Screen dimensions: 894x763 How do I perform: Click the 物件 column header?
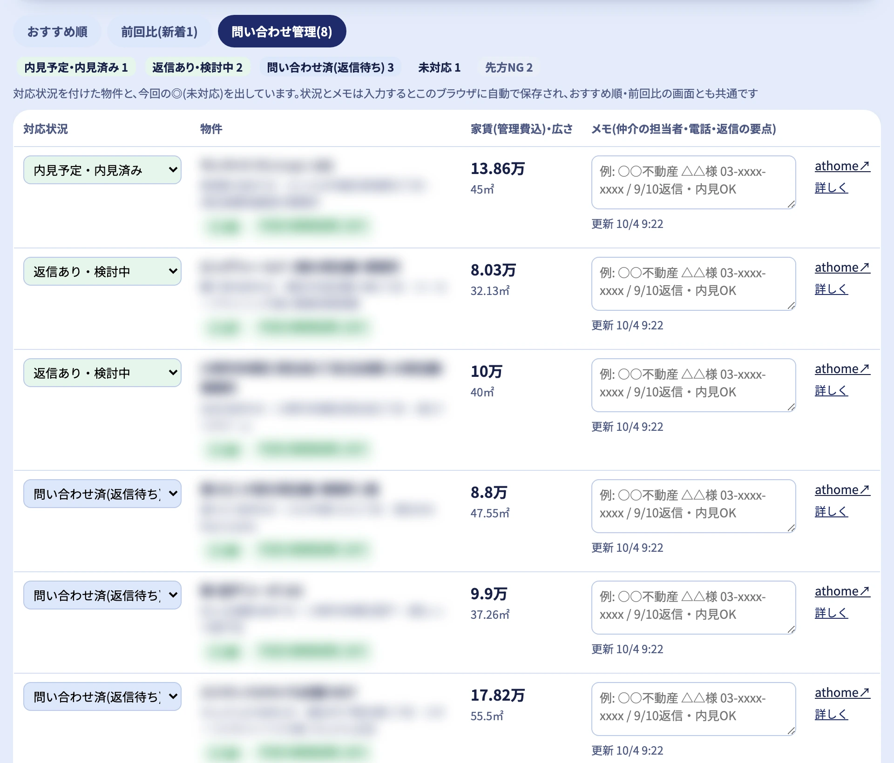211,129
